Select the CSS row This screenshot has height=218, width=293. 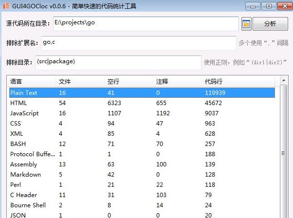tap(142, 124)
